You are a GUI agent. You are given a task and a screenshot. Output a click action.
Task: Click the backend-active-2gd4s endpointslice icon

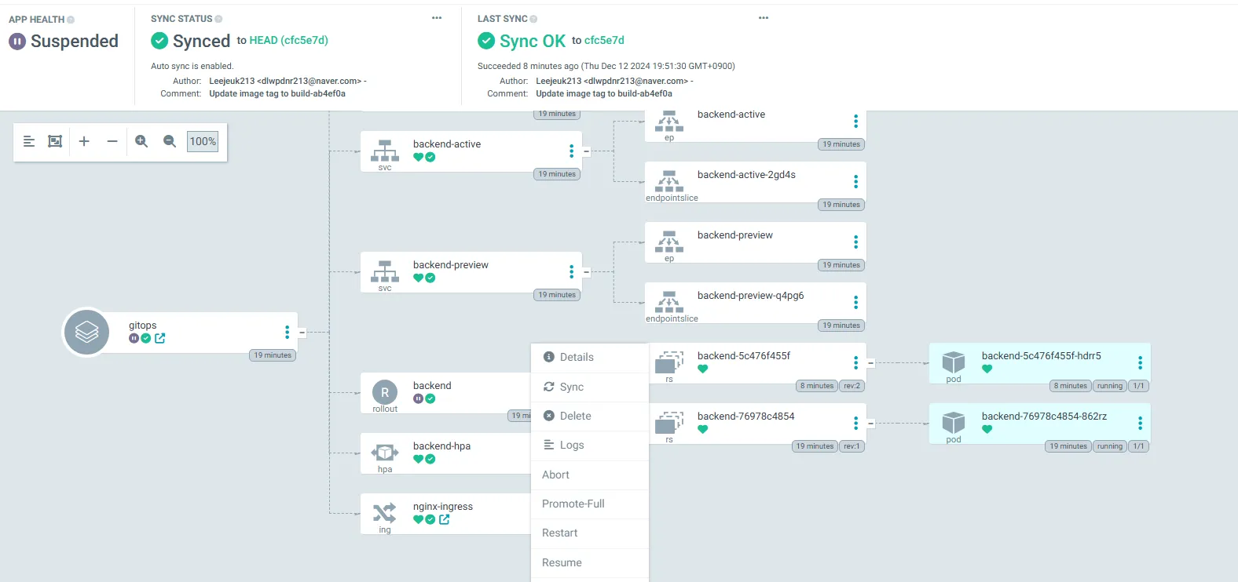(x=669, y=181)
